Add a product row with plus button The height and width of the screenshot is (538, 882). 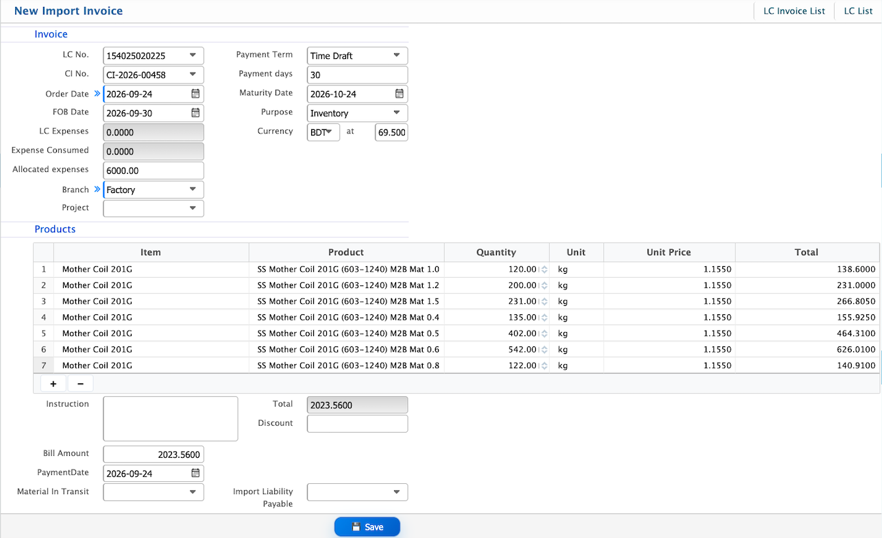click(53, 384)
